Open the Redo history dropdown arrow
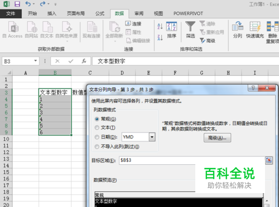279x207 pixels. pos(49,4)
